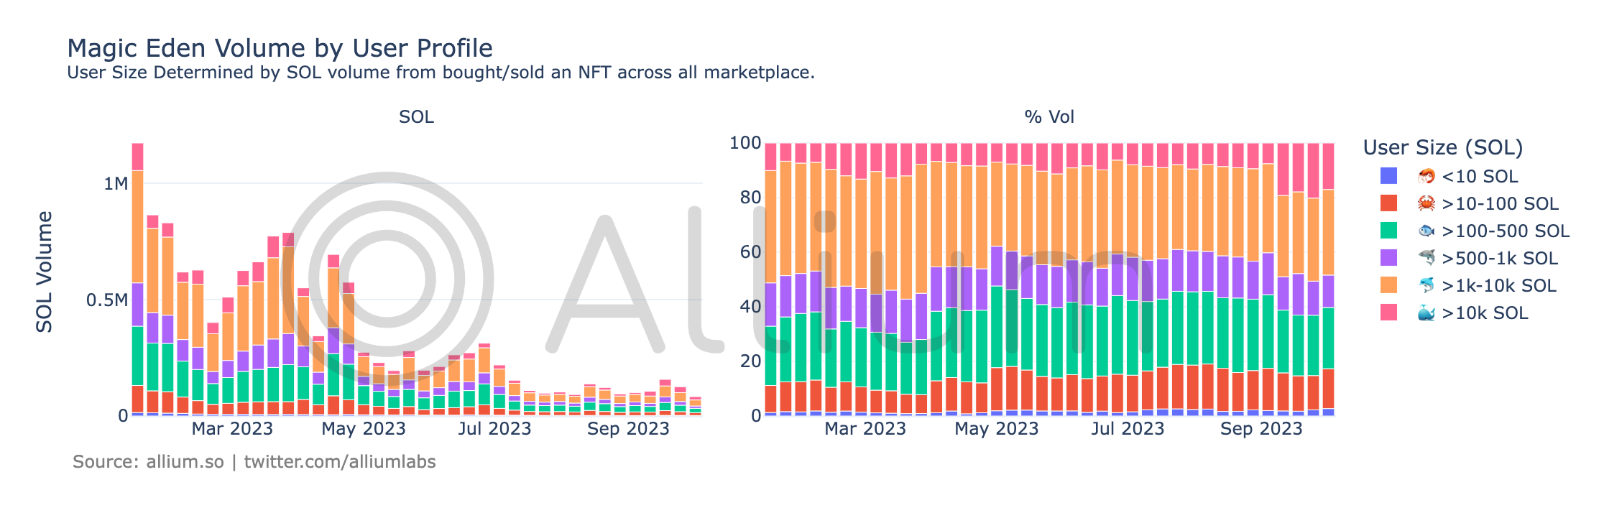Click the first bar in the % Vol chart
Screen dimensions: 1604x513
click(770, 279)
